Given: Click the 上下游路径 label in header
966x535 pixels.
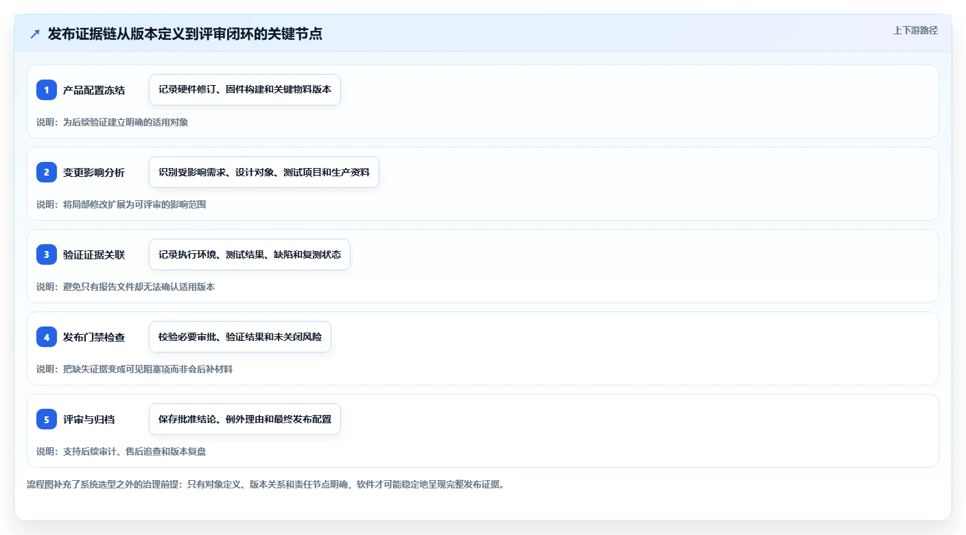Looking at the screenshot, I should click(x=915, y=30).
